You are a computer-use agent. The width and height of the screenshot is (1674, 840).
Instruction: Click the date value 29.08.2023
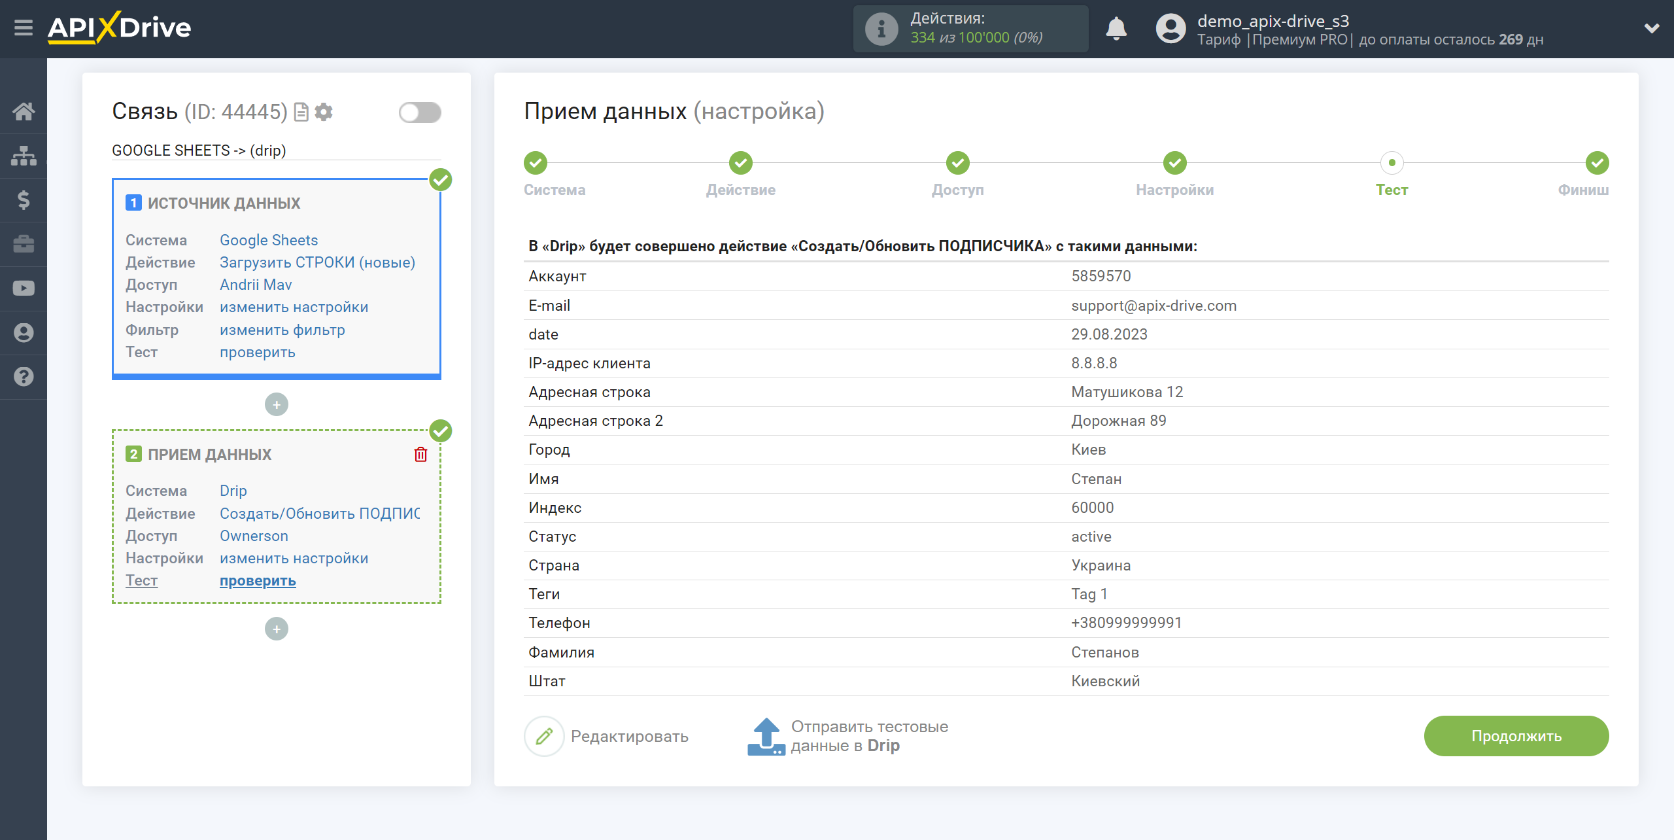pyautogui.click(x=1109, y=334)
